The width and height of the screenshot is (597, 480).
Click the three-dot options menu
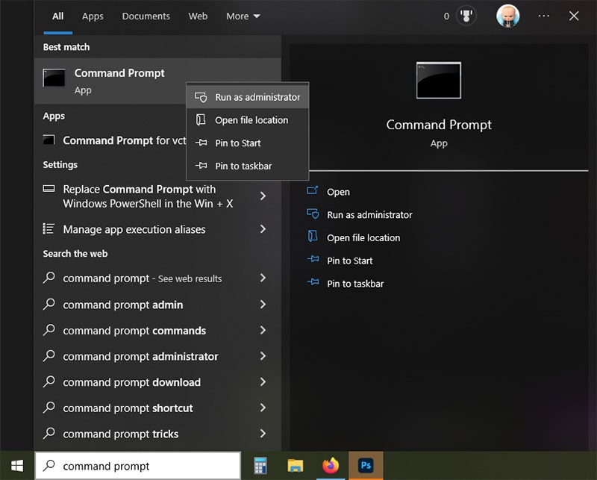[x=543, y=15]
